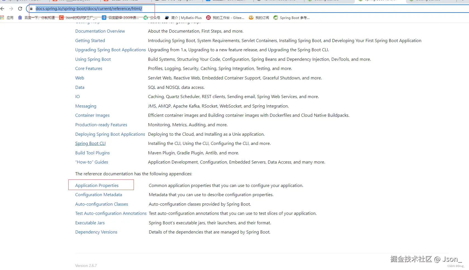The width and height of the screenshot is (469, 270).
Task: Click the text "About the Documentation, First Steps, and more."
Action: pyautogui.click(x=196, y=31)
